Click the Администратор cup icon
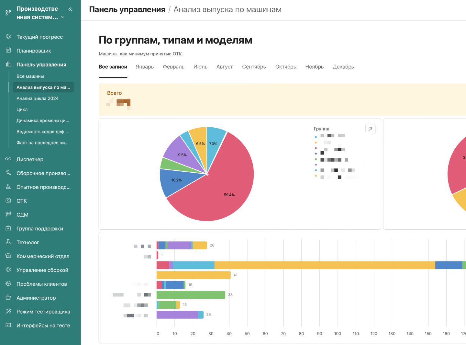This screenshot has height=345, width=466. [x=8, y=297]
